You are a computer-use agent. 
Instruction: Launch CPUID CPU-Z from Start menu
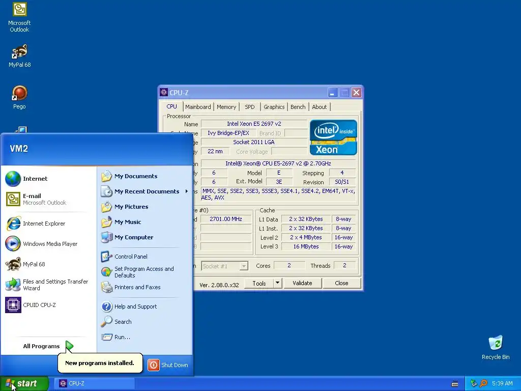coord(48,305)
